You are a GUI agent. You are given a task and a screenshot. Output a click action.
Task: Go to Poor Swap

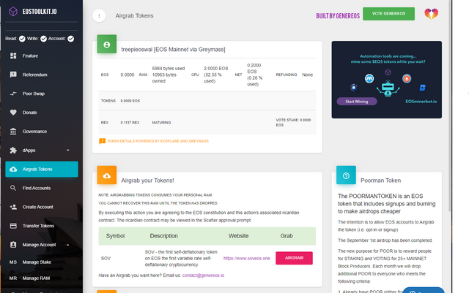[x=42, y=94]
